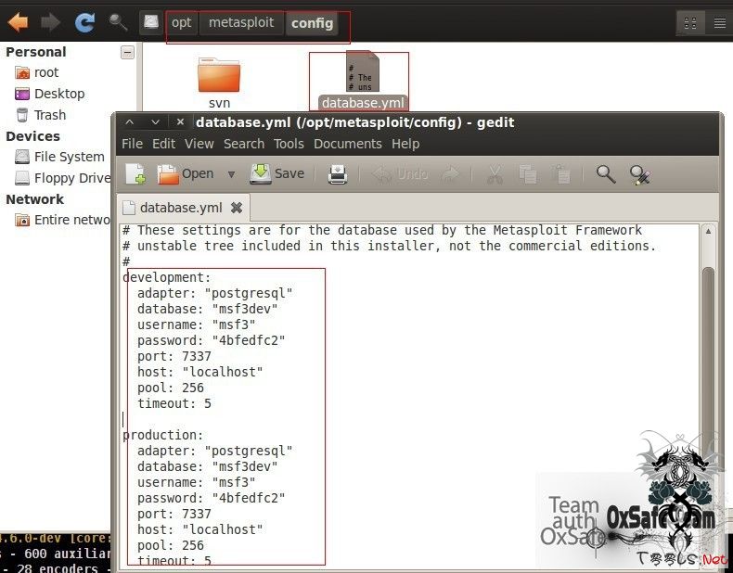Open the Tools menu in gedit

pyautogui.click(x=289, y=144)
